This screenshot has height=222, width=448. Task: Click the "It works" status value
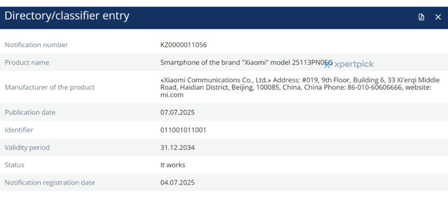(173, 165)
